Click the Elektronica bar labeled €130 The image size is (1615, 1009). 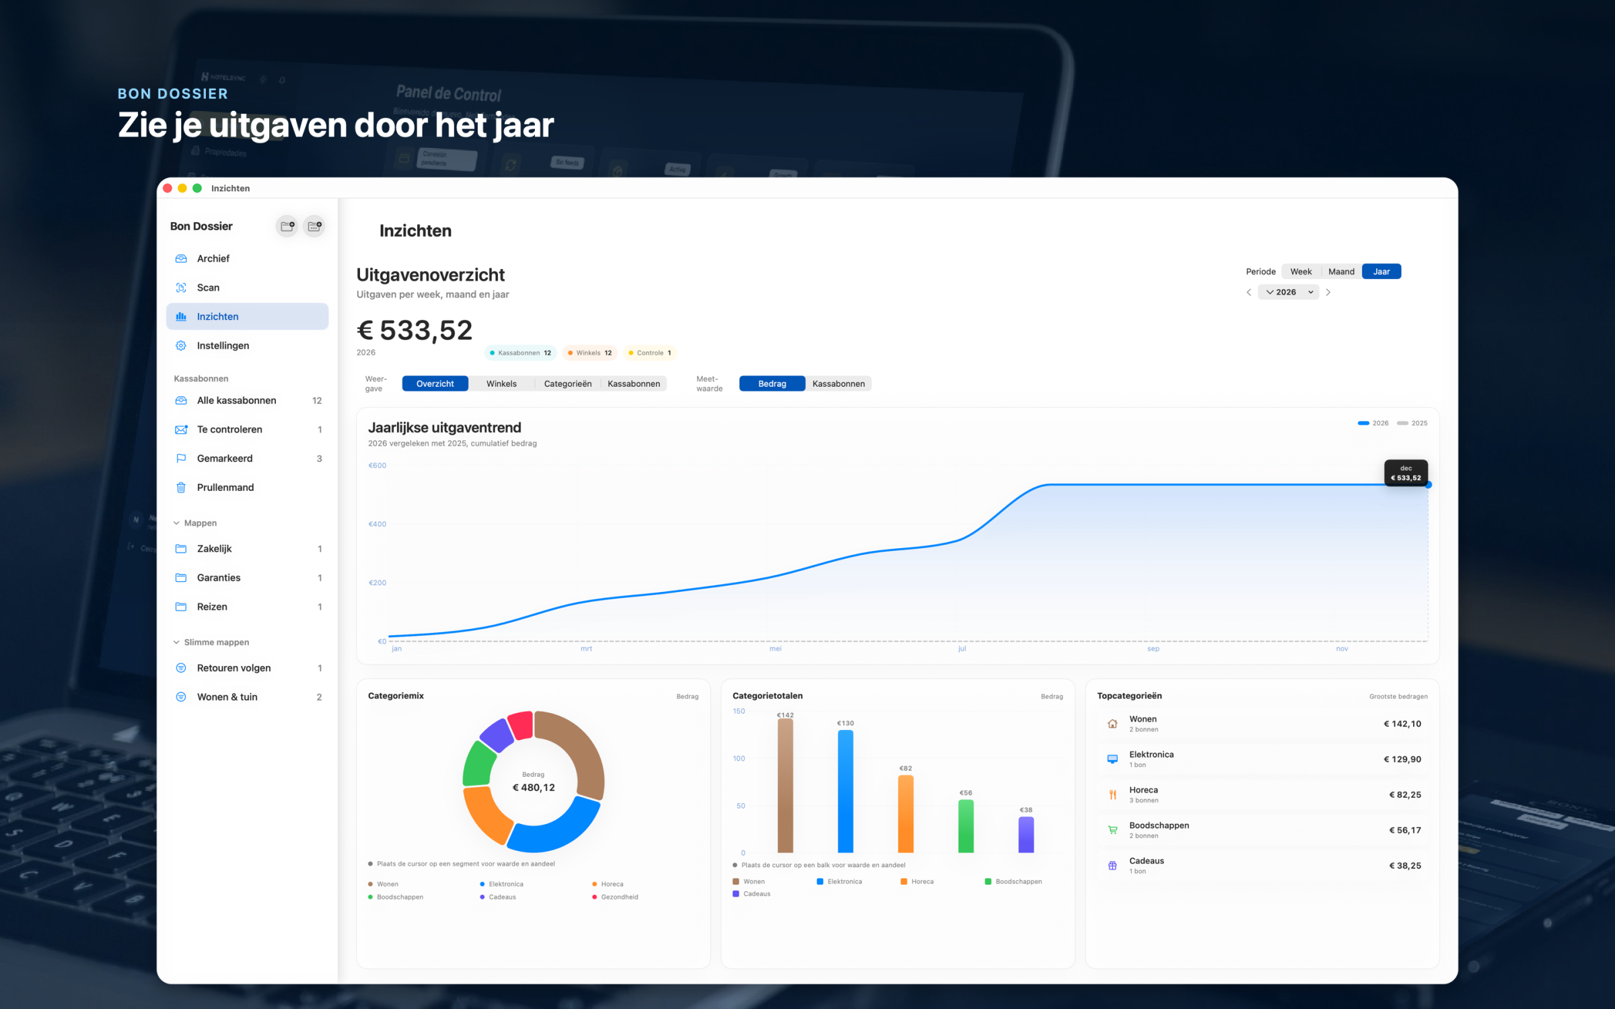pyautogui.click(x=846, y=792)
